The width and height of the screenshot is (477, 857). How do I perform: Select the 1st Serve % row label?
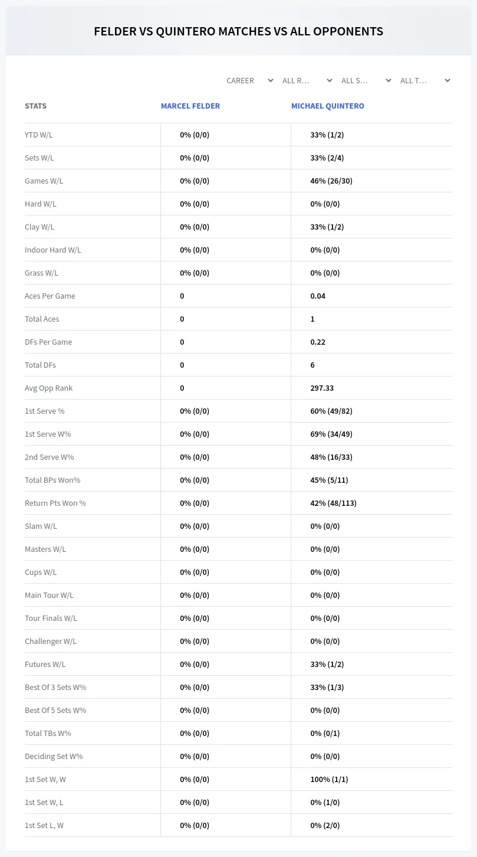coord(45,411)
